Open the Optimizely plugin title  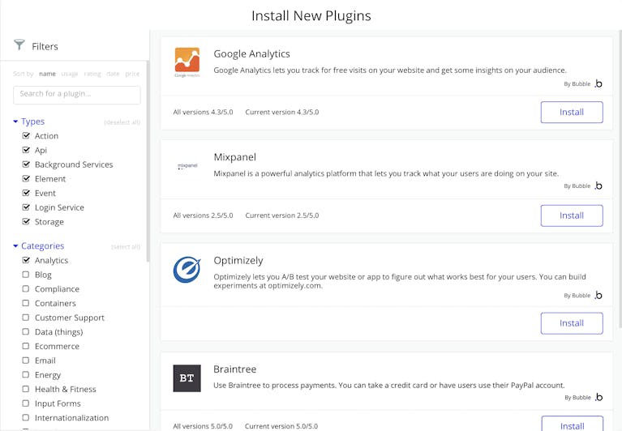[238, 260]
